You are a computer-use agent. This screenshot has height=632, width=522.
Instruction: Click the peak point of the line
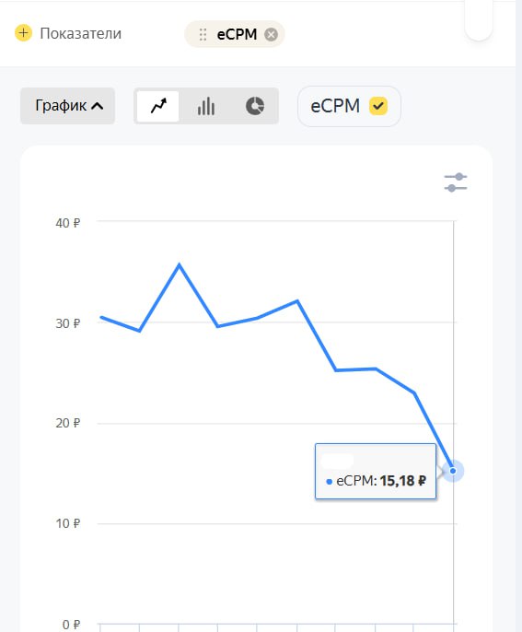179,264
